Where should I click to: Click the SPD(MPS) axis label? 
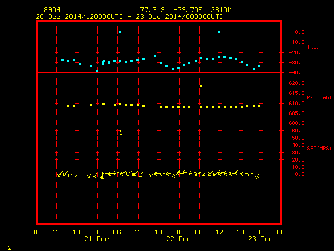pos(319,148)
